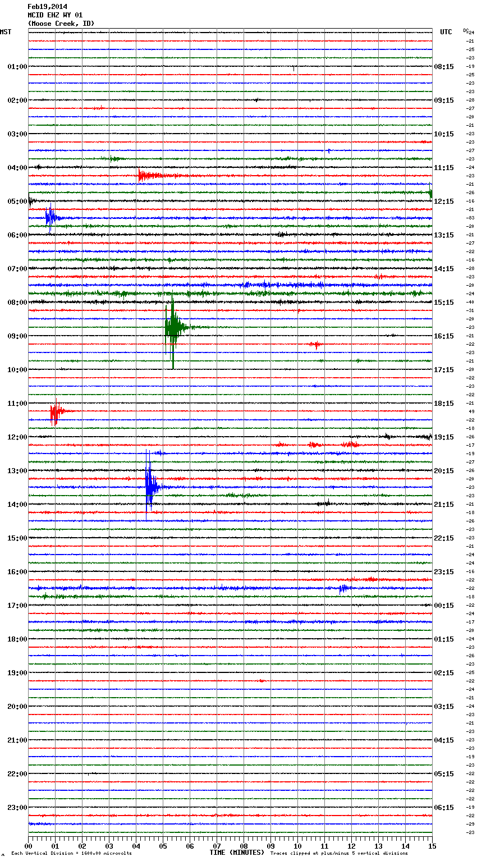
Task: Click the '16:00' MST hour label
Action: pos(17,572)
